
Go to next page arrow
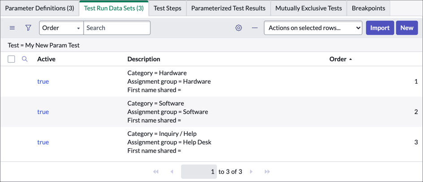(251, 172)
